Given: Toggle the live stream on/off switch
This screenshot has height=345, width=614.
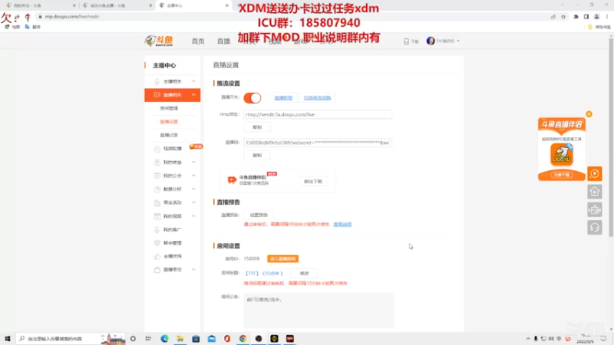Looking at the screenshot, I should [x=253, y=98].
